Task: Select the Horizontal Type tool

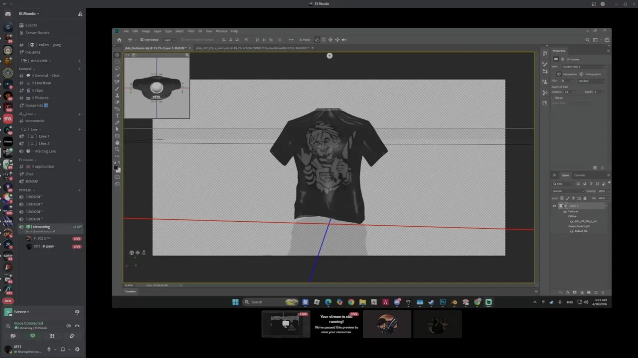Action: tap(118, 115)
